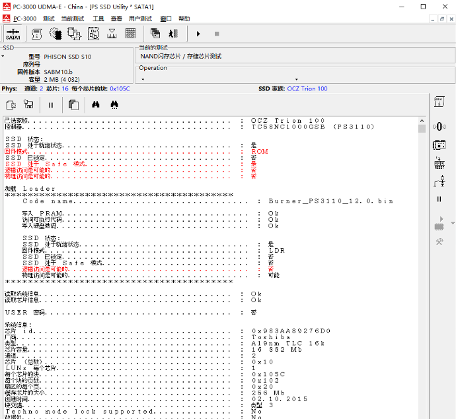This screenshot has width=456, height=419.
Task: Click the capacity 2 MB (4 032) text
Action: pos(61,80)
